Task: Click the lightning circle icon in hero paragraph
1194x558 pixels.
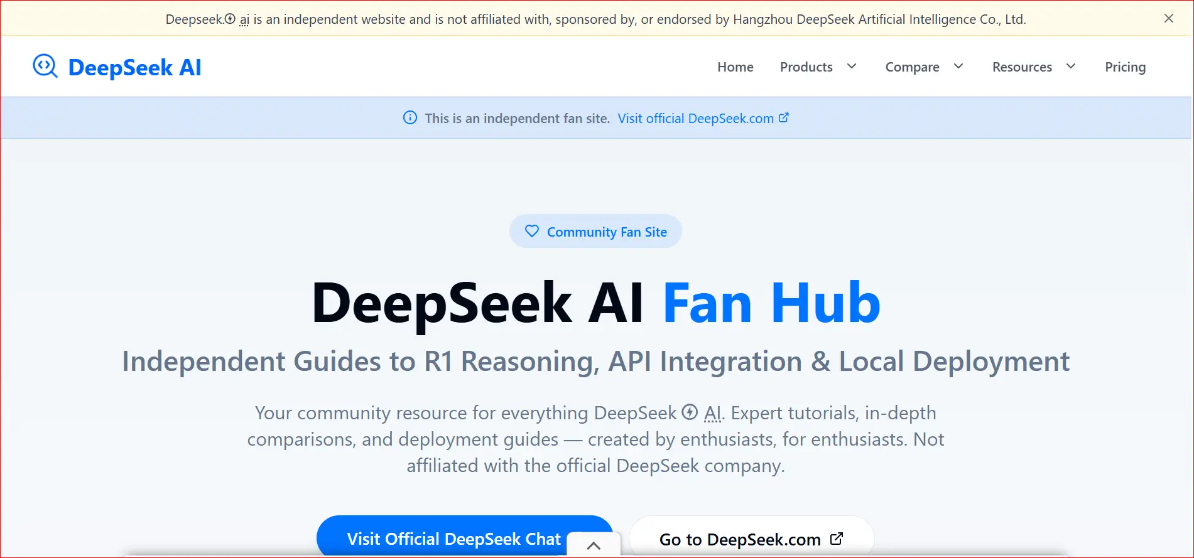Action: (690, 412)
